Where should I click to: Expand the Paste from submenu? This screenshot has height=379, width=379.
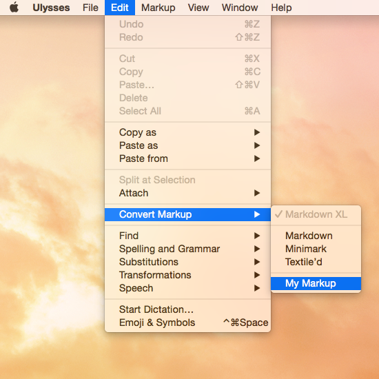pos(188,158)
